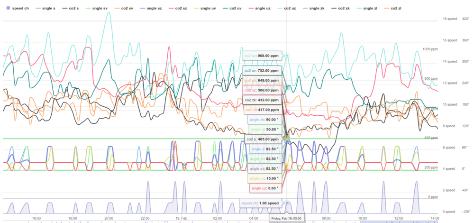This screenshot has height=223, width=474.
Task: Click the '-120°' angle axis label
Action: 465,212
